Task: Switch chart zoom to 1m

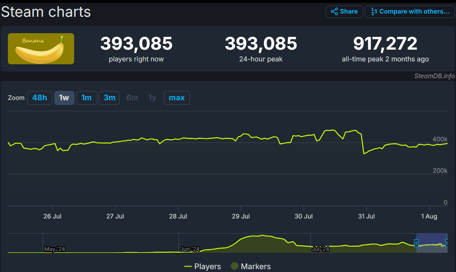Action: click(87, 98)
